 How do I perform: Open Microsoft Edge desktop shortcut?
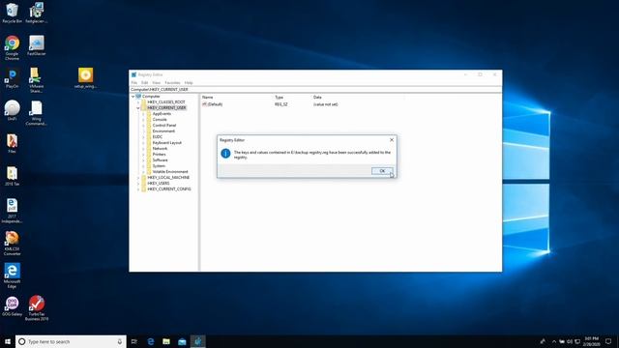(12, 275)
